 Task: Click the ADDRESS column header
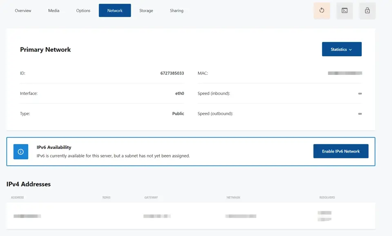tap(17, 197)
